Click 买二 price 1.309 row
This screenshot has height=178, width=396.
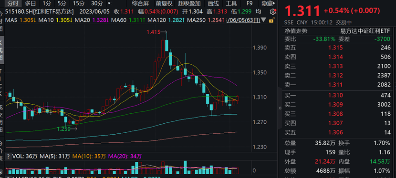point(337,105)
